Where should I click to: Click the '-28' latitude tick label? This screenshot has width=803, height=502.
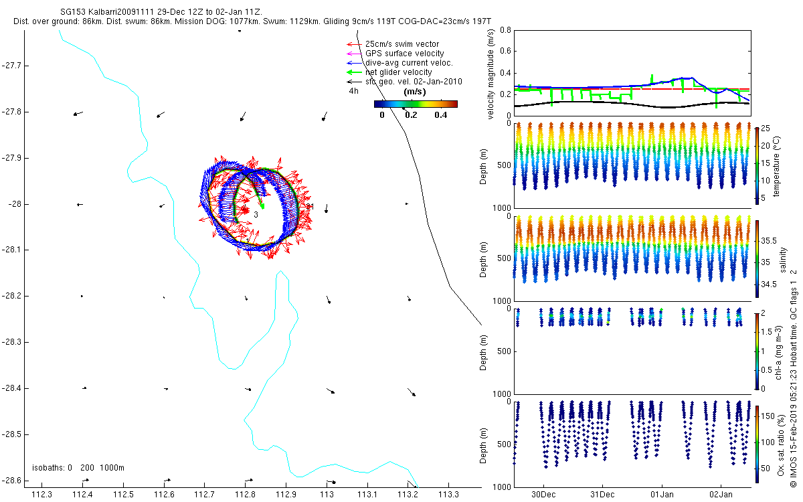point(15,204)
